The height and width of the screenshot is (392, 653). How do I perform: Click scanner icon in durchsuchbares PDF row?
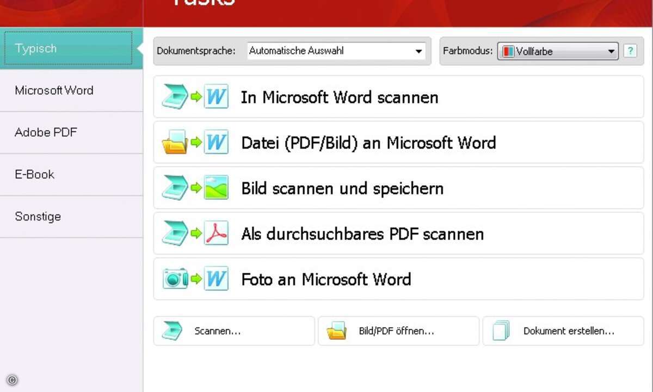pos(175,234)
